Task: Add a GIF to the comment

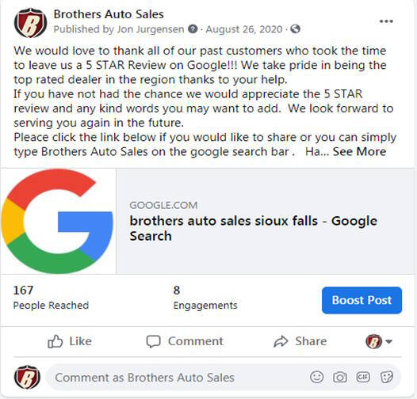Action: point(363,377)
